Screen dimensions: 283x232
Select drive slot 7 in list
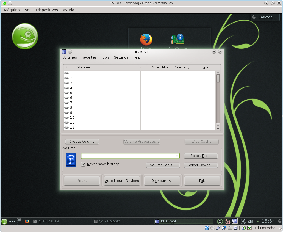[71, 103]
